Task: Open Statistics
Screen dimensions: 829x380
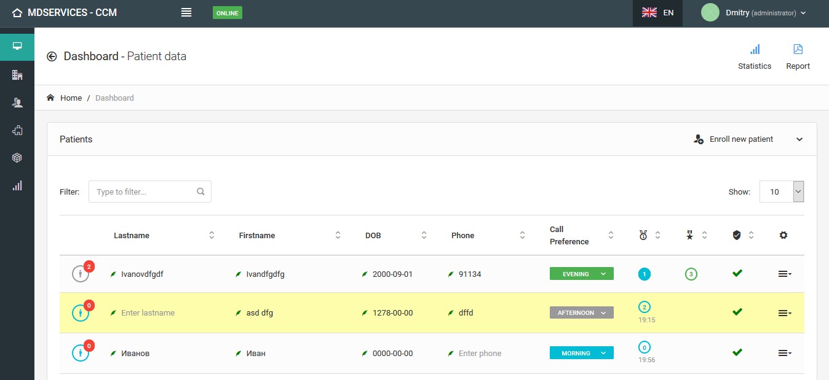Action: coord(755,56)
